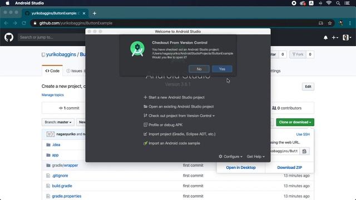Open GitHub plus create-new dropdown
Screen dimensions: 356x200
point(335,38)
